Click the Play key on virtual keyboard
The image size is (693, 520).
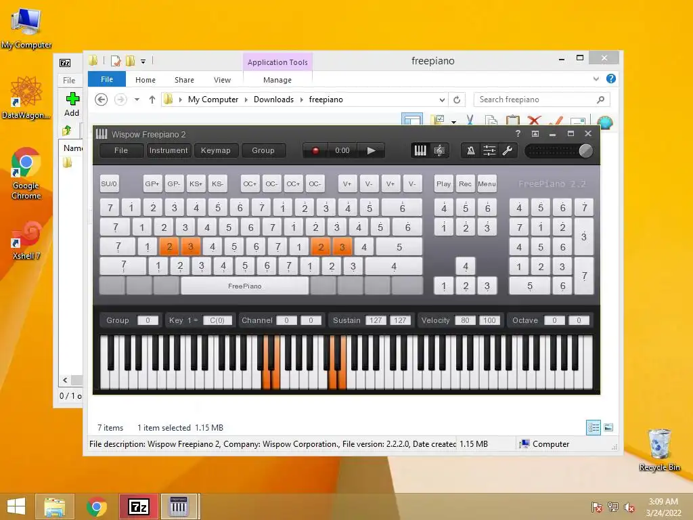coord(443,184)
